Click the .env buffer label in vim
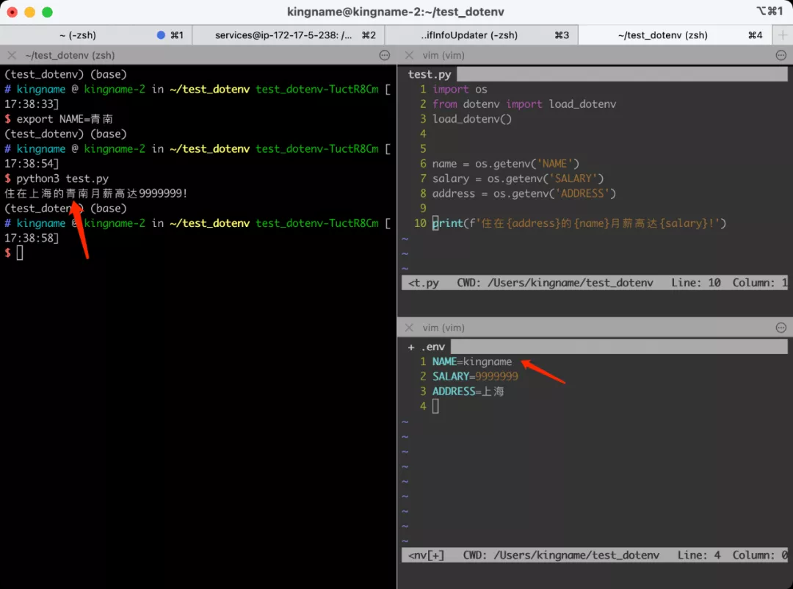 (x=432, y=347)
